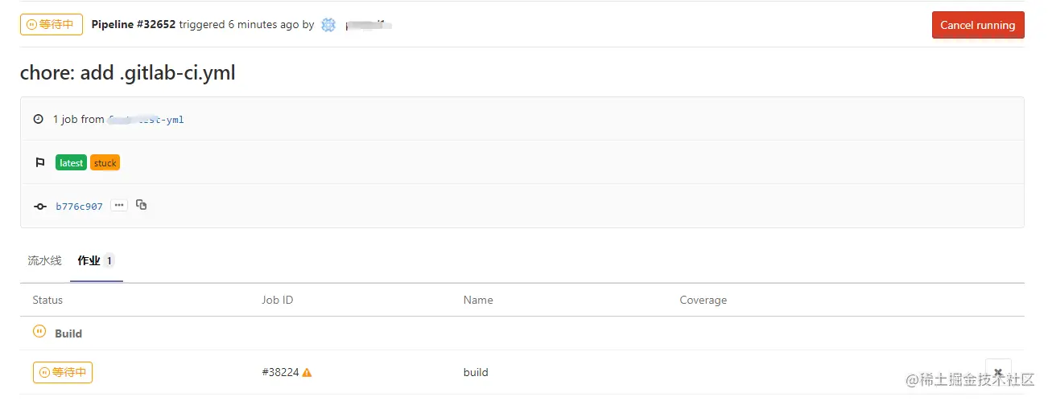This screenshot has height=401, width=1048.
Task: Click the pause icon next to Build stage
Action: (39, 331)
